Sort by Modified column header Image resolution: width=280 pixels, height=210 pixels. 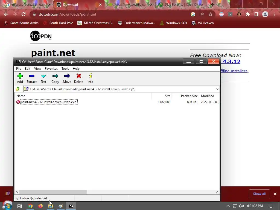pos(208,96)
